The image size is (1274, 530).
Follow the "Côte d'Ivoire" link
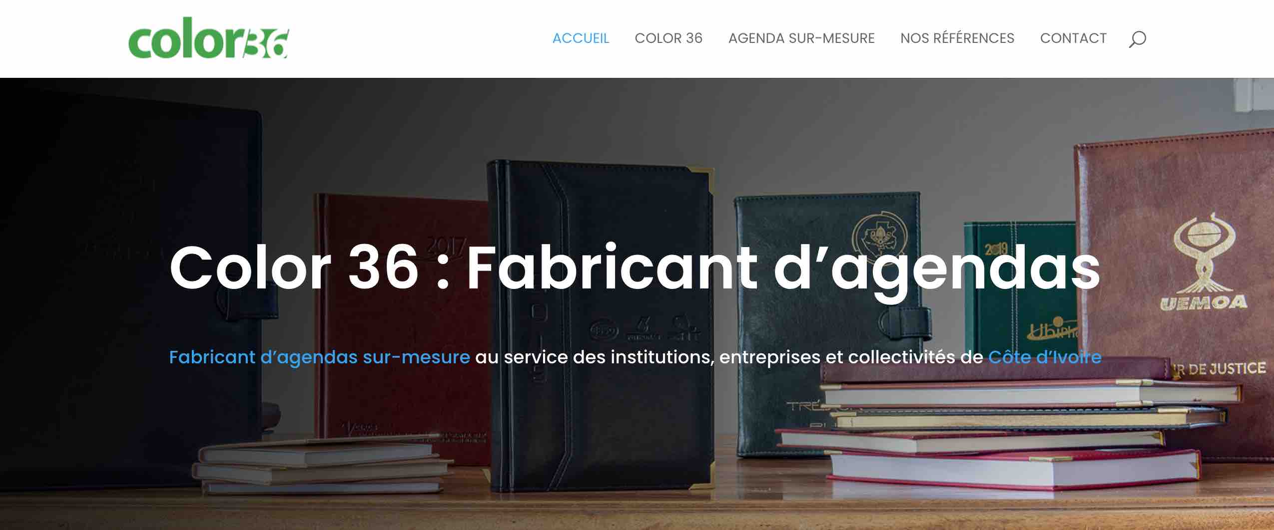1045,357
